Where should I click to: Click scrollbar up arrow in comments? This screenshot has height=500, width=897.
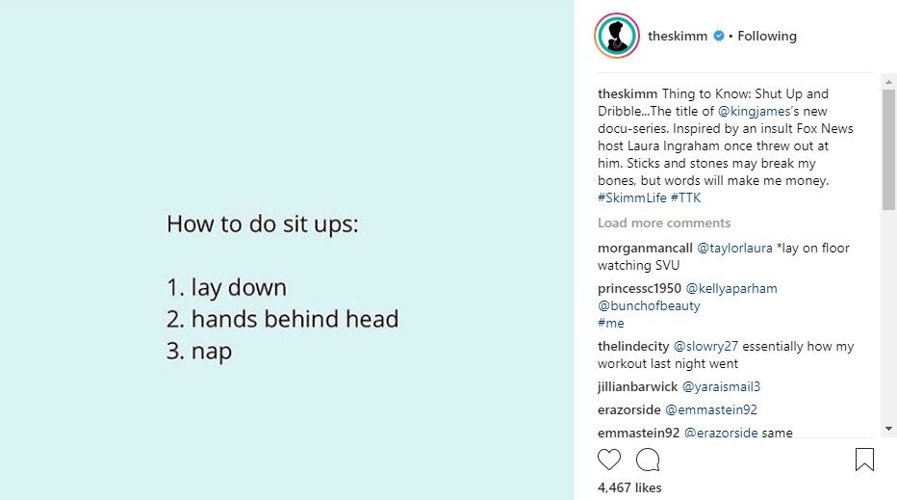[888, 82]
